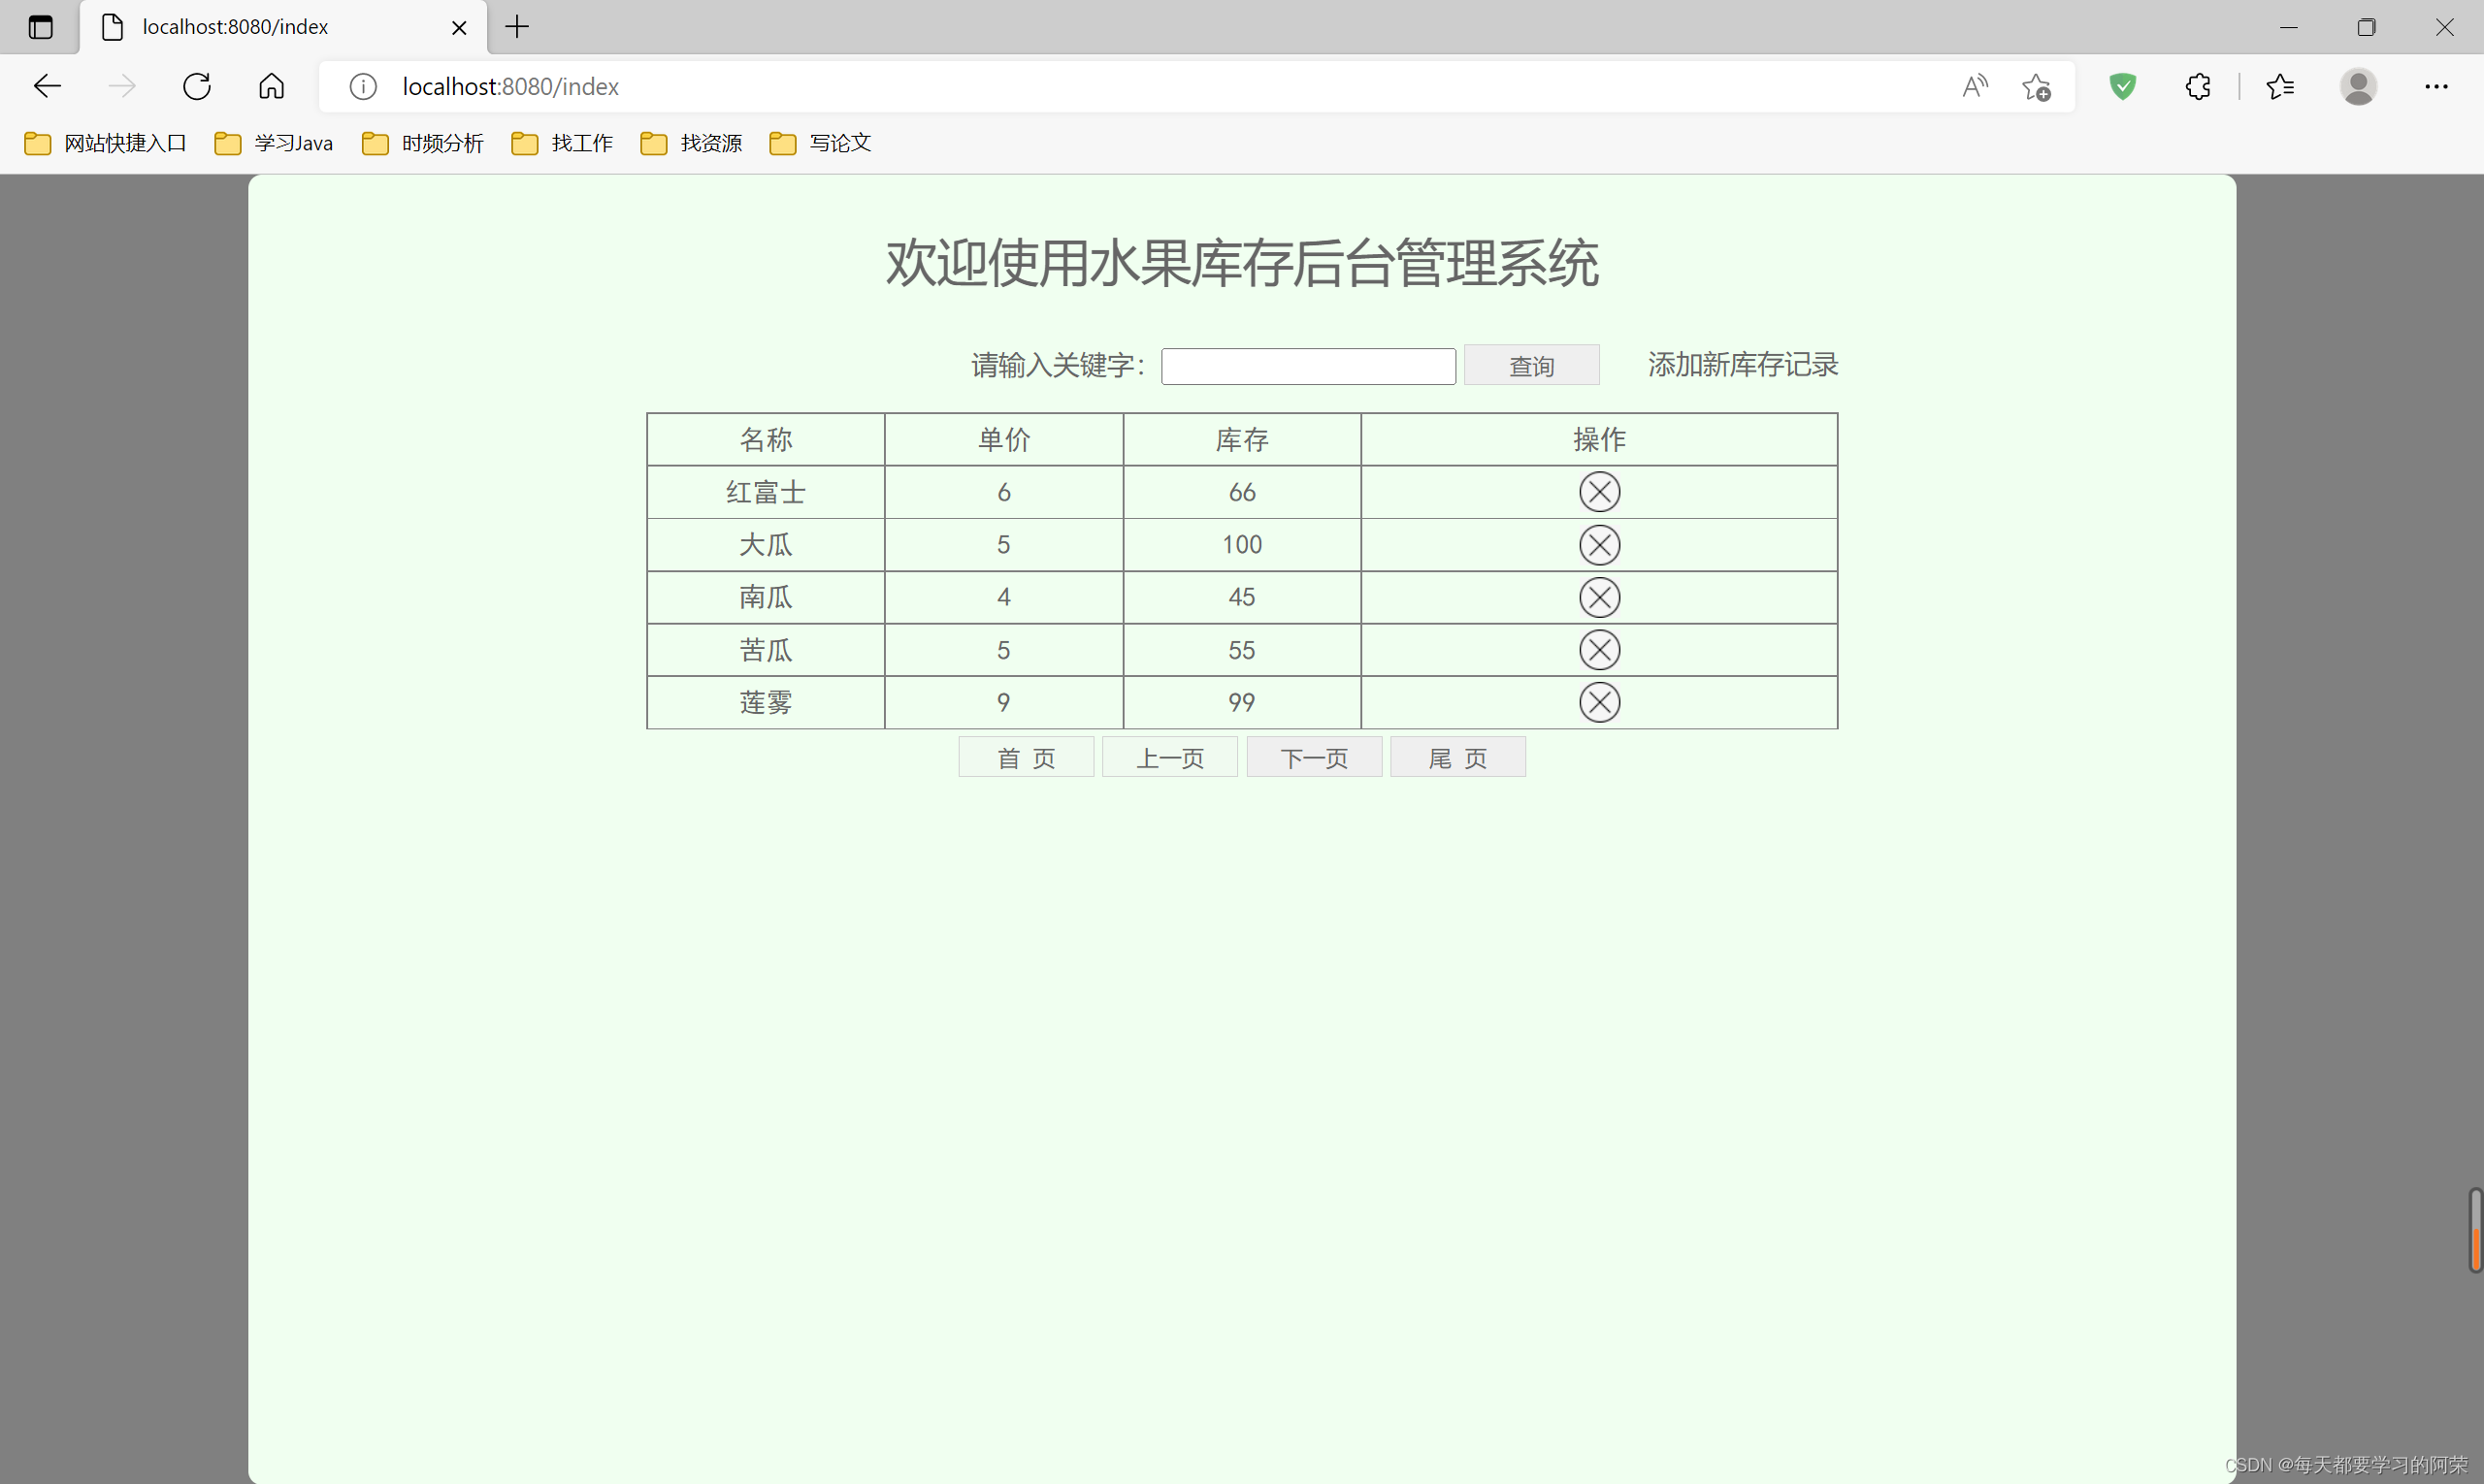2484x1484 pixels.
Task: Delete the 红富士 row via its X icon
Action: (x=1599, y=492)
